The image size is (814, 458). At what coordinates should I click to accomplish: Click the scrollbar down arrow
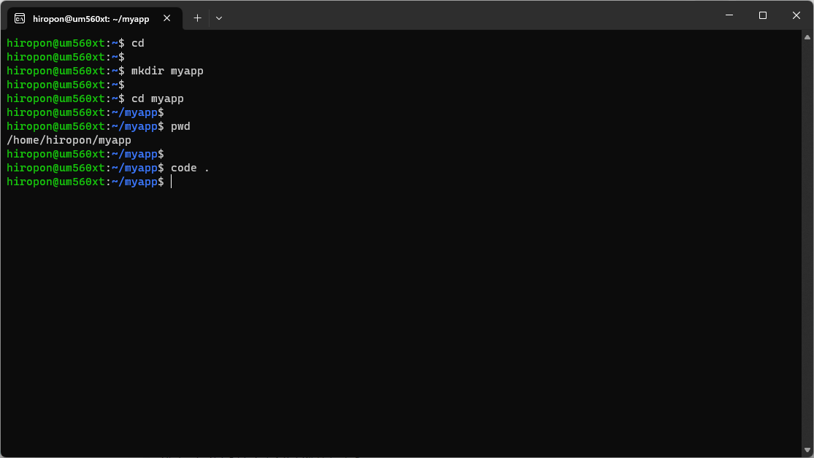point(808,450)
